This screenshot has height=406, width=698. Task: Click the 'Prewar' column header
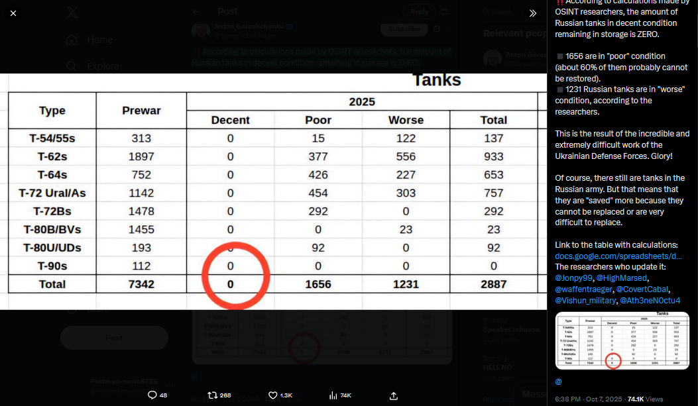141,111
